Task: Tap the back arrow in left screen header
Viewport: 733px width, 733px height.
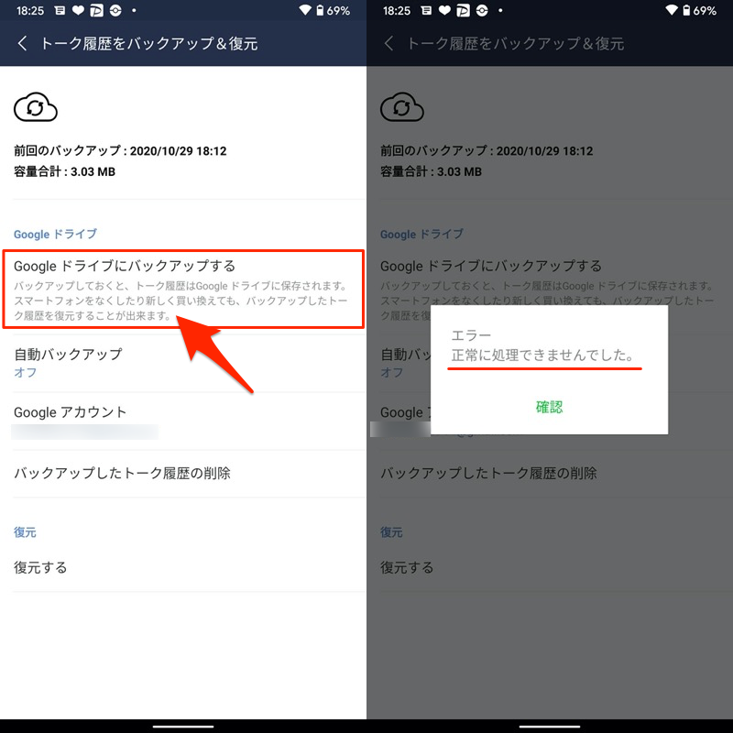Action: 22,43
